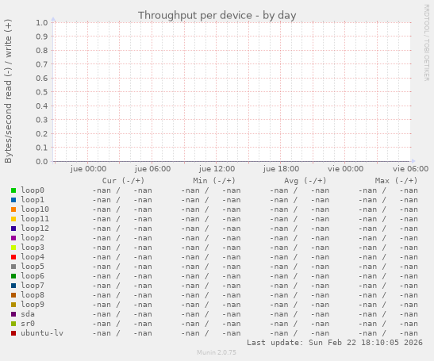The height and width of the screenshot is (361, 434).
Task: Click the jue 12:00 time axis label
Action: click(217, 169)
